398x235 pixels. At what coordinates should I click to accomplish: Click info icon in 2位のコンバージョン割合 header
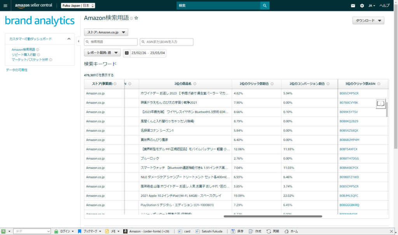pyautogui.click(x=328, y=84)
